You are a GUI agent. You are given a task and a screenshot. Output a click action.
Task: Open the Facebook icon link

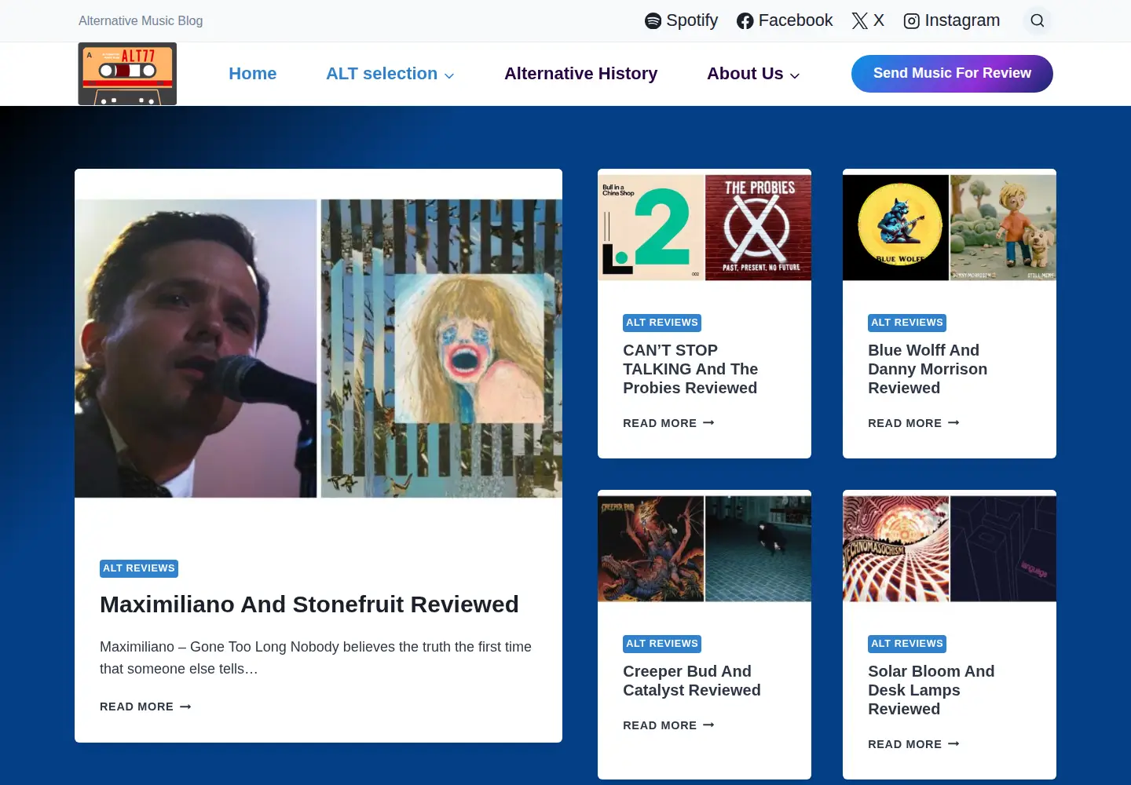point(745,21)
